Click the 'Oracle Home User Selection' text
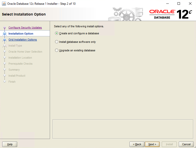 coord(25,52)
